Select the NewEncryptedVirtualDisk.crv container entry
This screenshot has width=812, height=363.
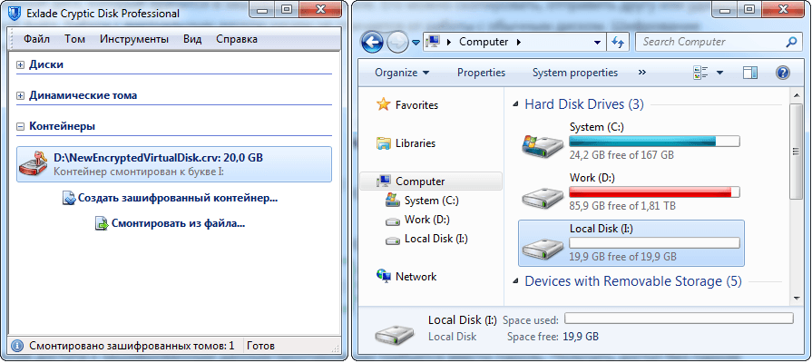[174, 164]
